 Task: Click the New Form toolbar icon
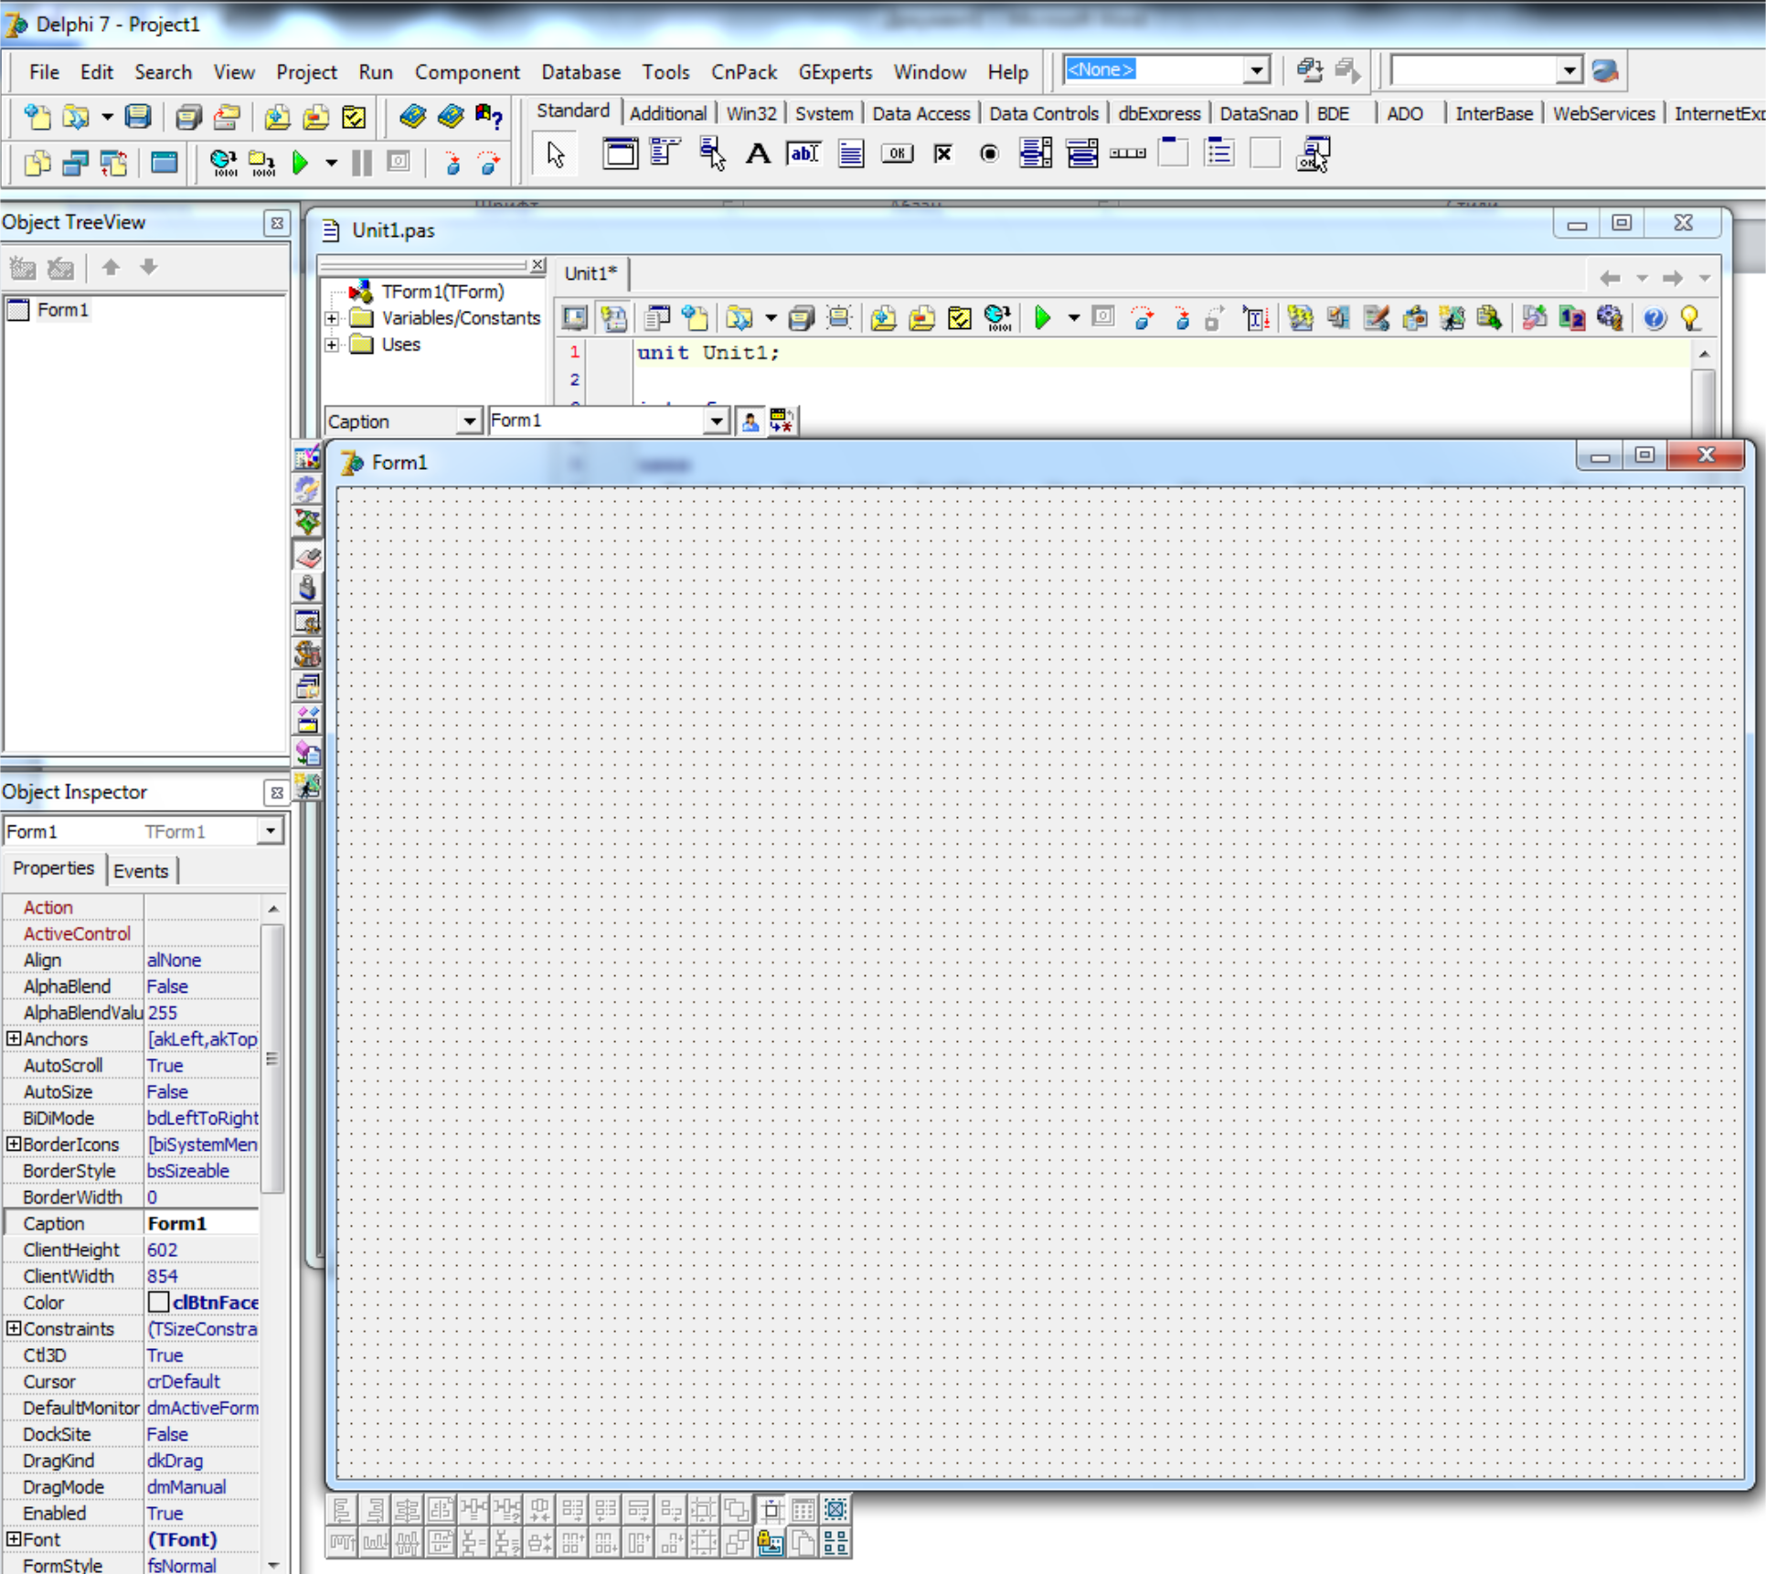[165, 164]
